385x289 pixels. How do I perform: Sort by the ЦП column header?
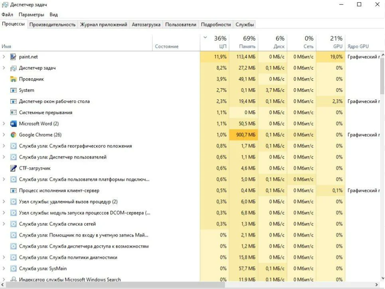coord(215,42)
